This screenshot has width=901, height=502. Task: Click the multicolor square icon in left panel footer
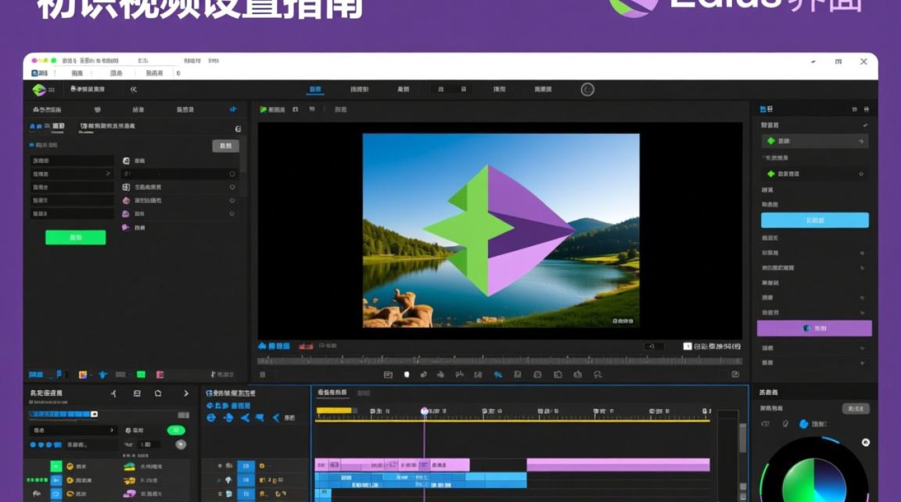(x=83, y=375)
